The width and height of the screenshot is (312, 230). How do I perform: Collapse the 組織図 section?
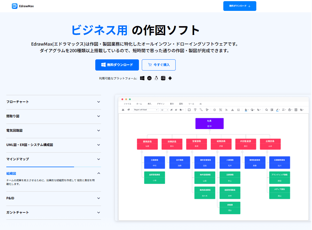[x=53, y=173]
